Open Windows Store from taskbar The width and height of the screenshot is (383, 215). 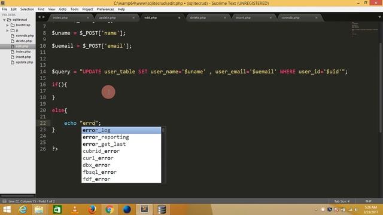57,210
